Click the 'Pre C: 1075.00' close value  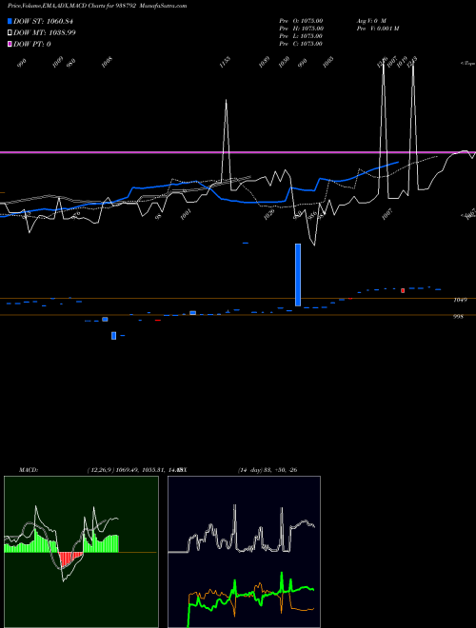point(301,44)
